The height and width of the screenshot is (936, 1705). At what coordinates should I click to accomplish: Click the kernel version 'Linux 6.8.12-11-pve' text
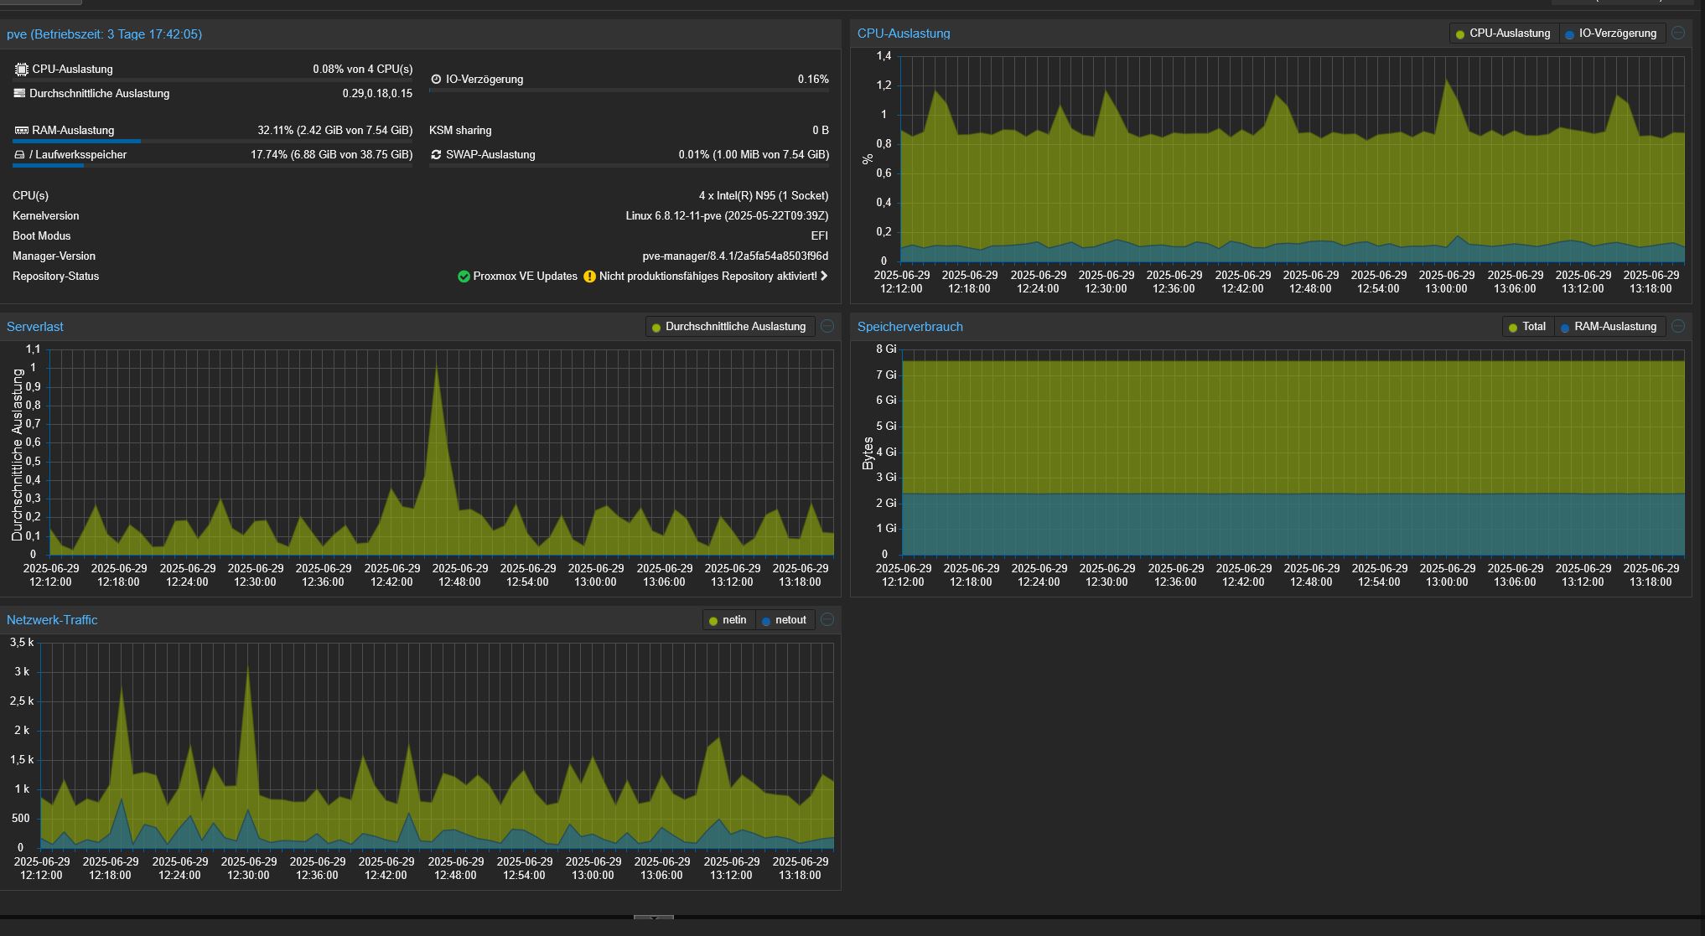pos(673,216)
